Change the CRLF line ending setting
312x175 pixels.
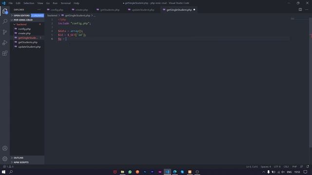[x=286, y=166]
